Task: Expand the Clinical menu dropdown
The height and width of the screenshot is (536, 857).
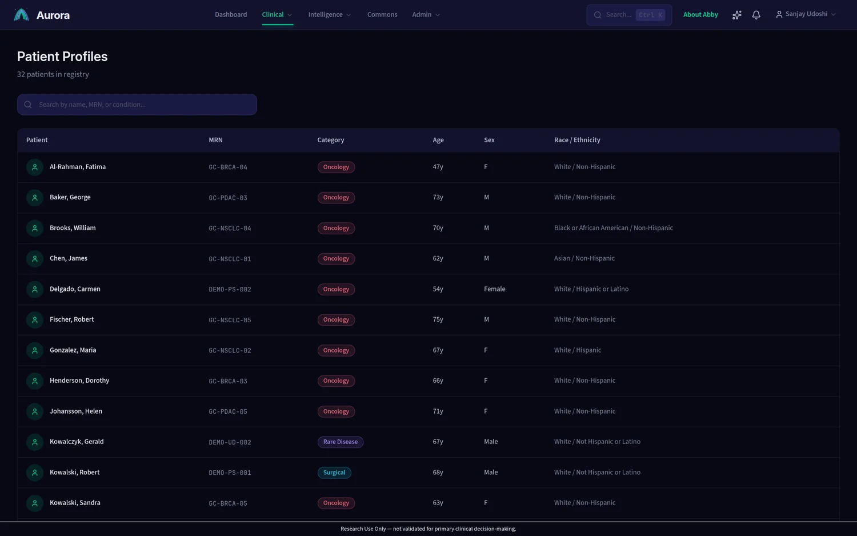Action: pos(277,15)
